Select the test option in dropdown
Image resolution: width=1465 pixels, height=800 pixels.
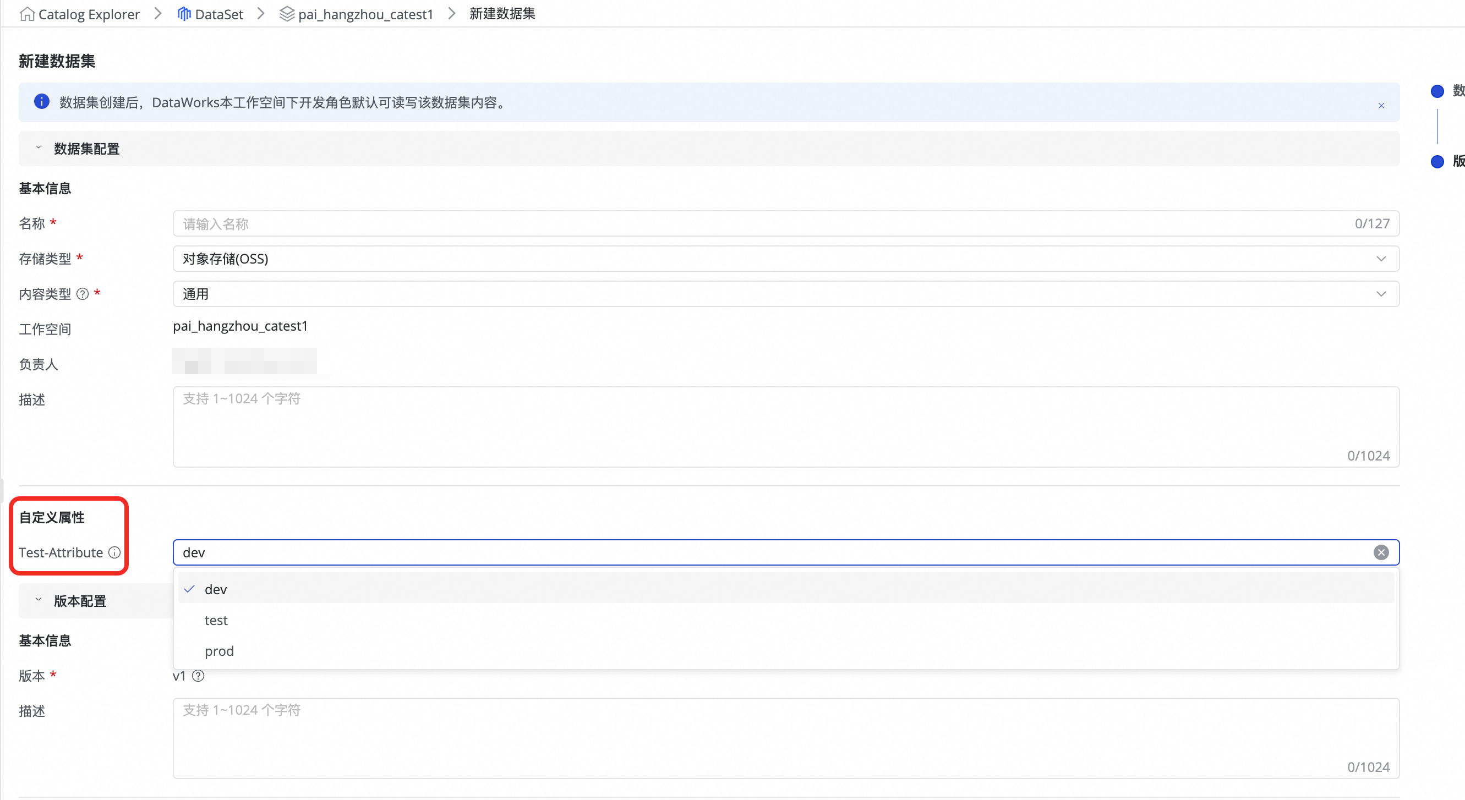[216, 620]
